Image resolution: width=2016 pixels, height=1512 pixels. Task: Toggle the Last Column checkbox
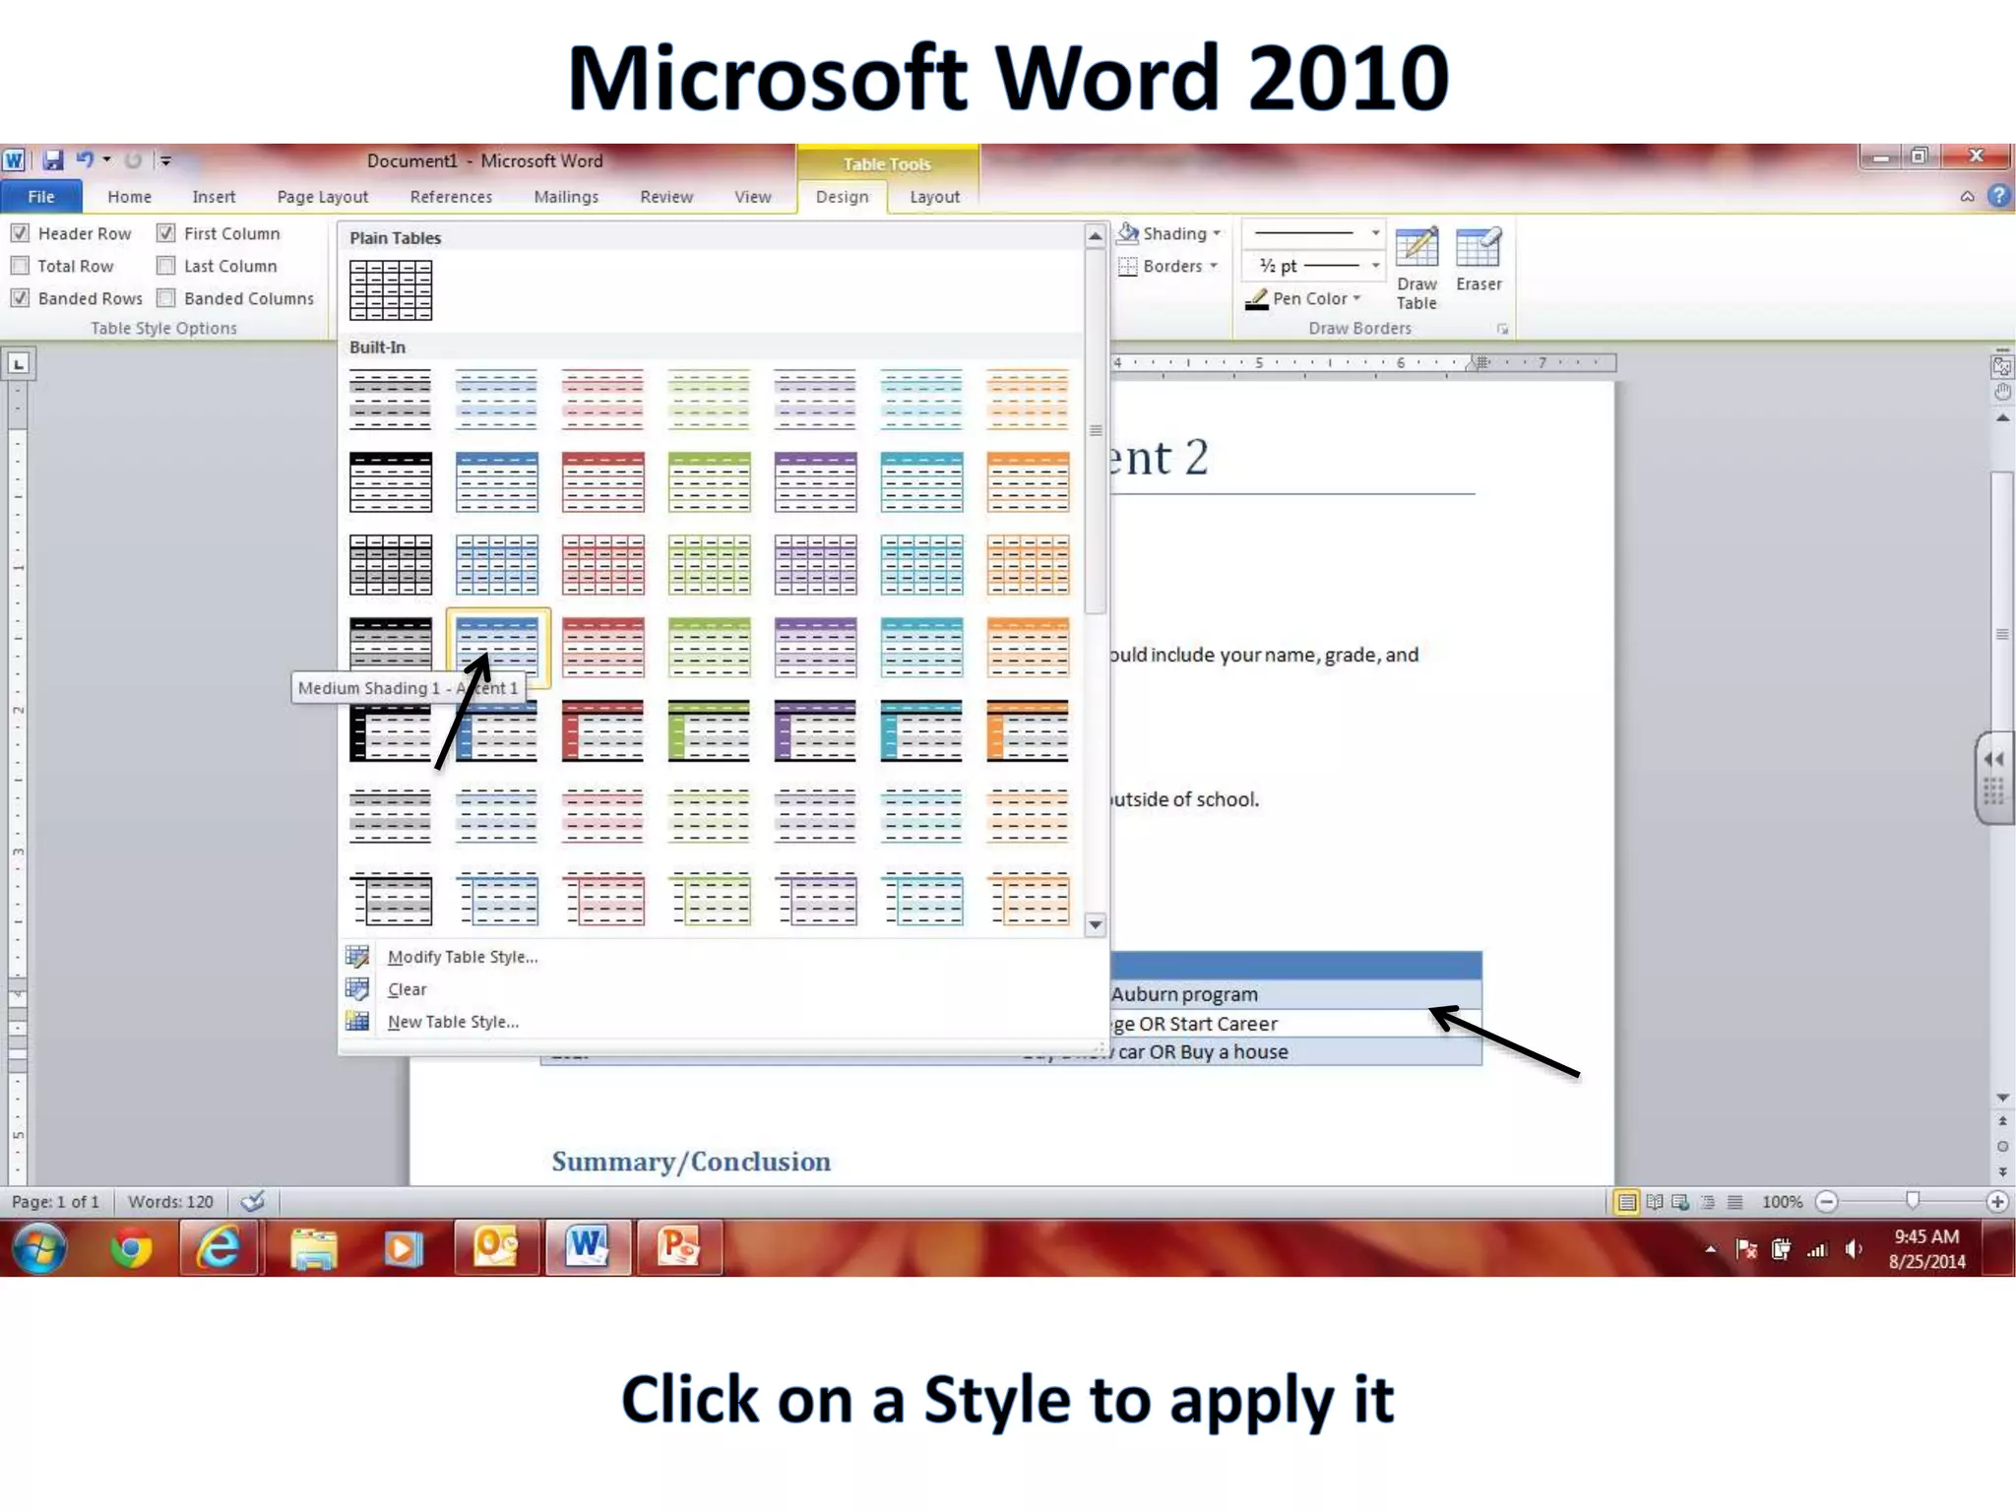pyautogui.click(x=166, y=266)
